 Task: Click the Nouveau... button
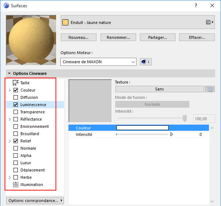pos(79,37)
